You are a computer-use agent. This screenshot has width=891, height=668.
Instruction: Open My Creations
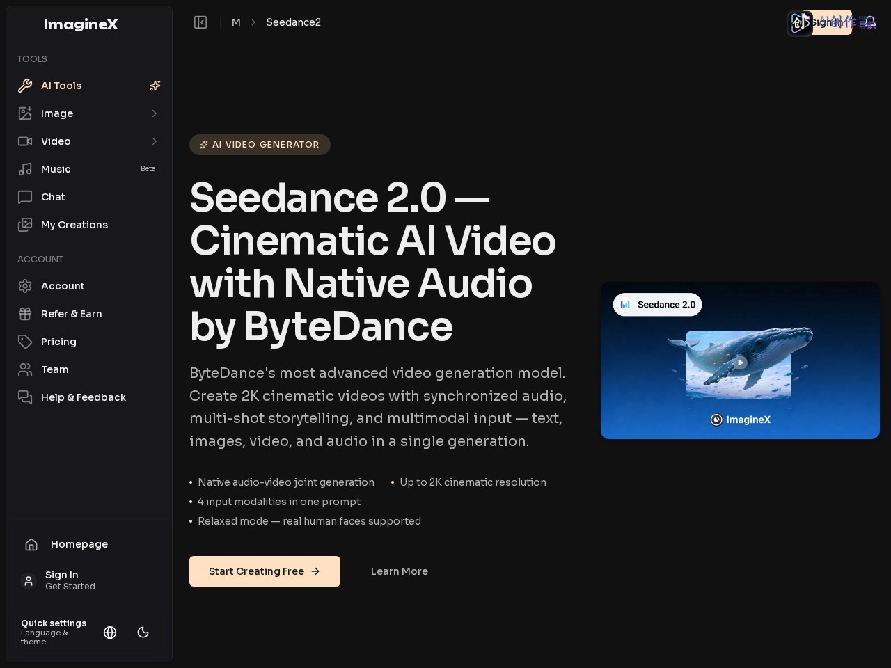pyautogui.click(x=89, y=225)
